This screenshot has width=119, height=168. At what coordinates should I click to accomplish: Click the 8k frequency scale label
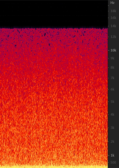[x=113, y=67]
